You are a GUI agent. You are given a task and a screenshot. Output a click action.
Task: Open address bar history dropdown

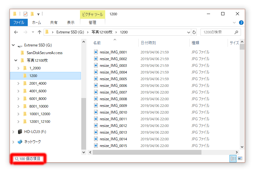(188, 32)
